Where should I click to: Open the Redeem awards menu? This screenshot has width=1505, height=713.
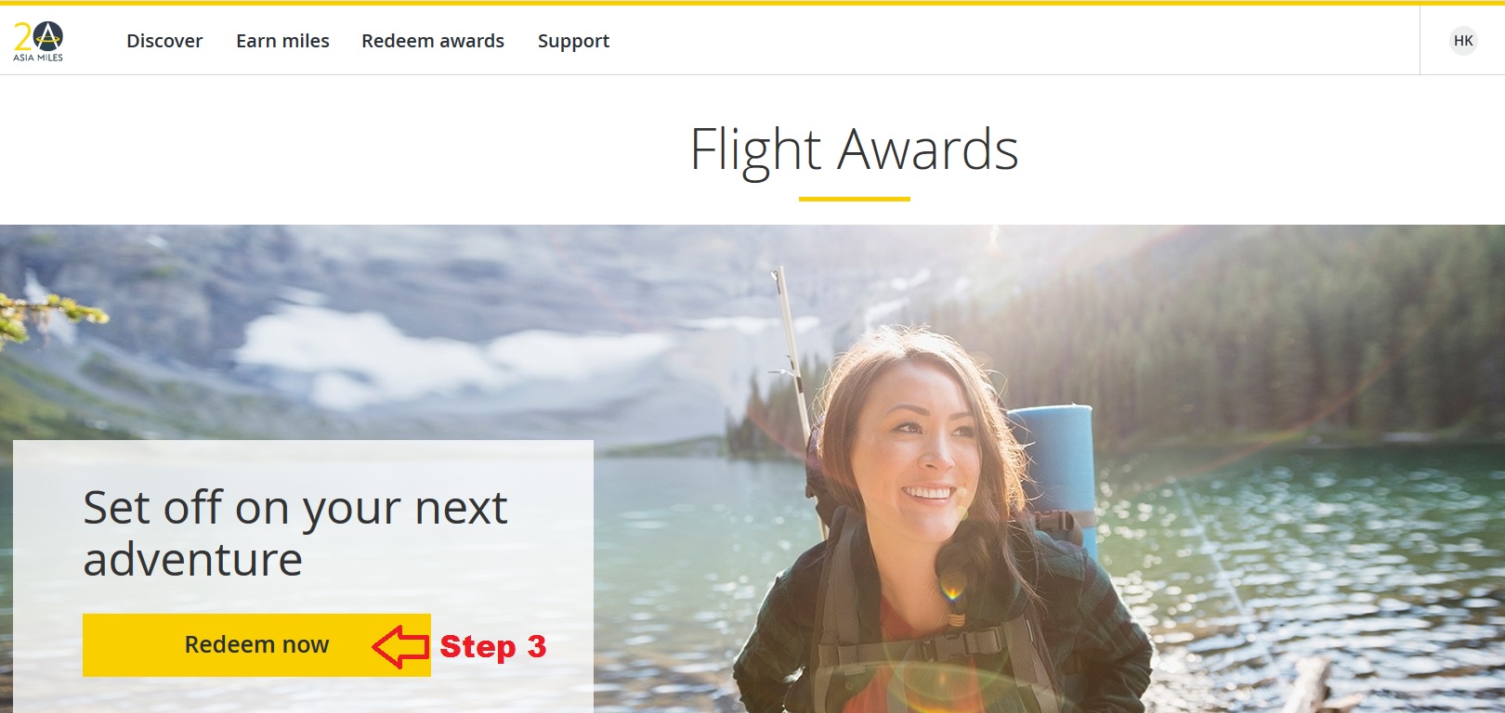click(x=433, y=41)
